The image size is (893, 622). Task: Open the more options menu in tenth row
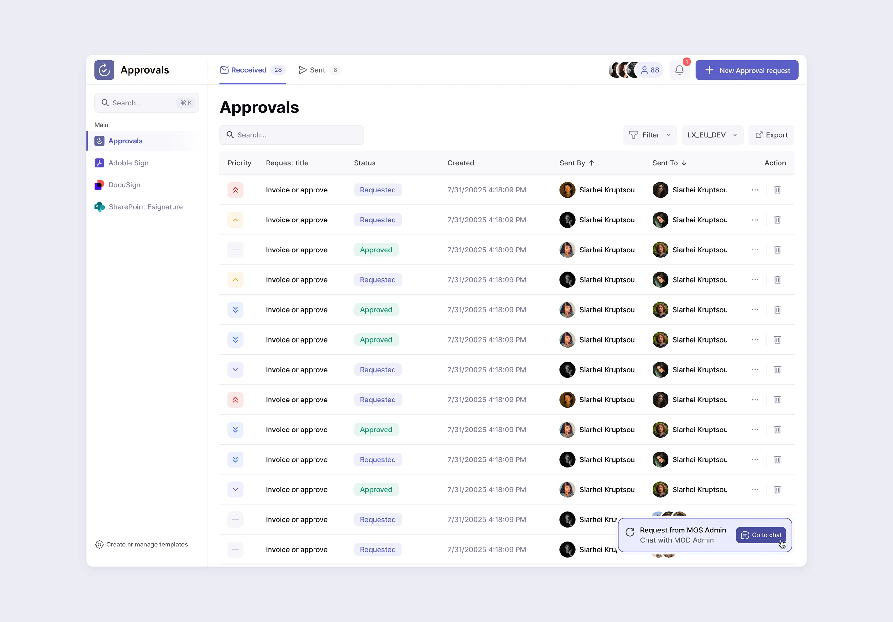pyautogui.click(x=755, y=459)
